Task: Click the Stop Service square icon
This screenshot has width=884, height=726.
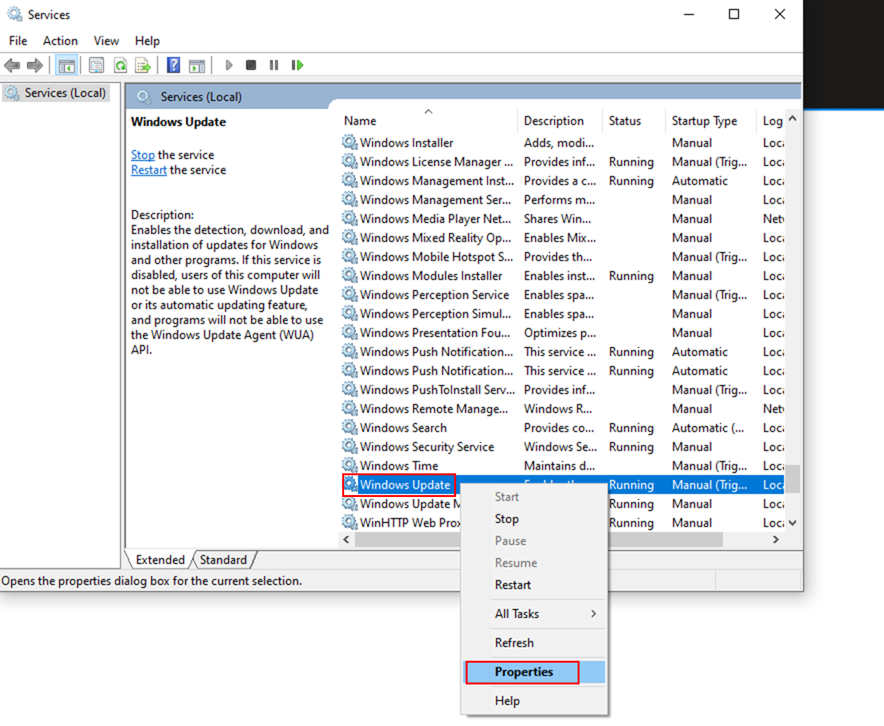Action: [x=251, y=65]
